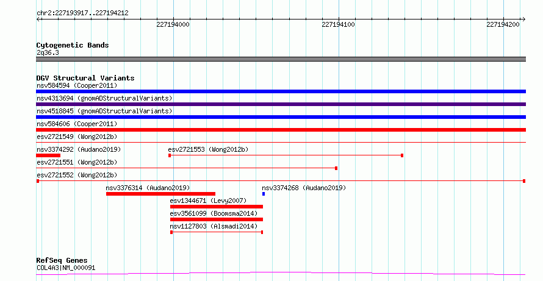The height and width of the screenshot is (281, 543).
Task: Click the esv2721553 (Wong2012b) label
Action: coord(208,149)
